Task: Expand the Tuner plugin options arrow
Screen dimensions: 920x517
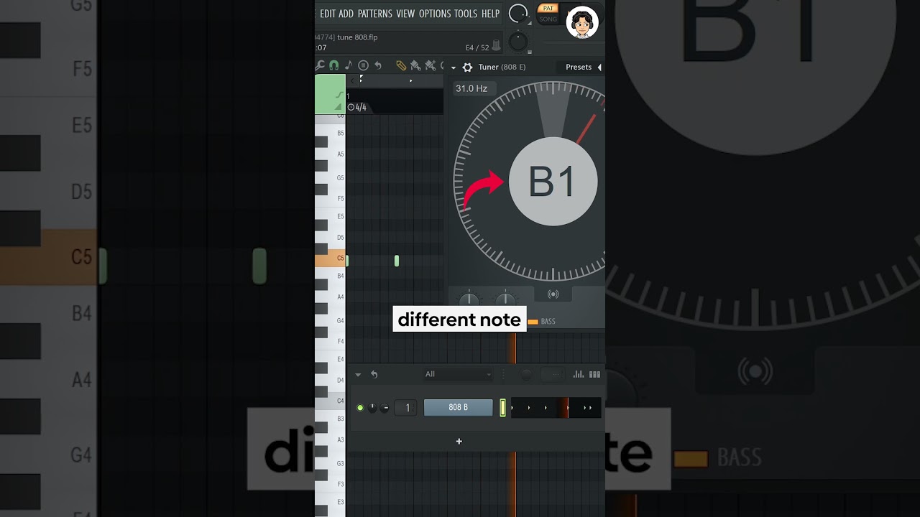Action: pyautogui.click(x=453, y=67)
